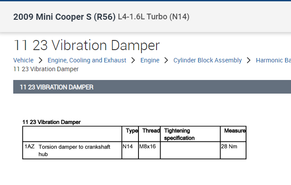Click the large 11 23 Vibration Damper page heading
This screenshot has height=185, width=291.
[86, 45]
